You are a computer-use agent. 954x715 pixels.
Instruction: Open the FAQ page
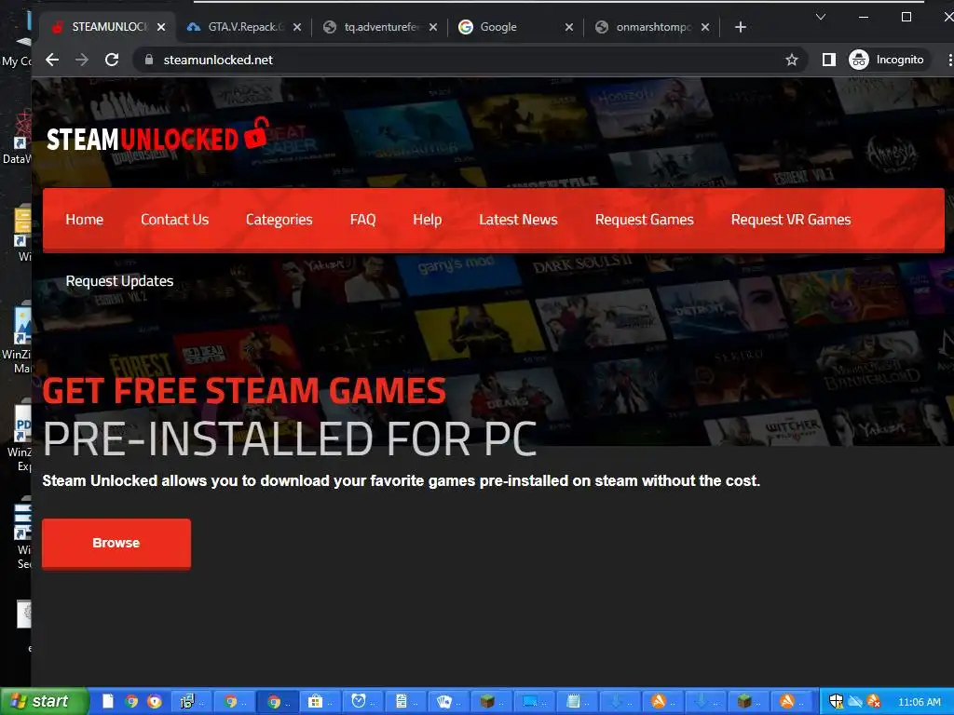click(x=362, y=220)
